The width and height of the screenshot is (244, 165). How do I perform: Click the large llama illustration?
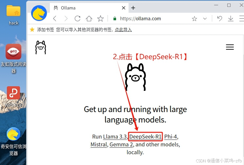(135, 77)
